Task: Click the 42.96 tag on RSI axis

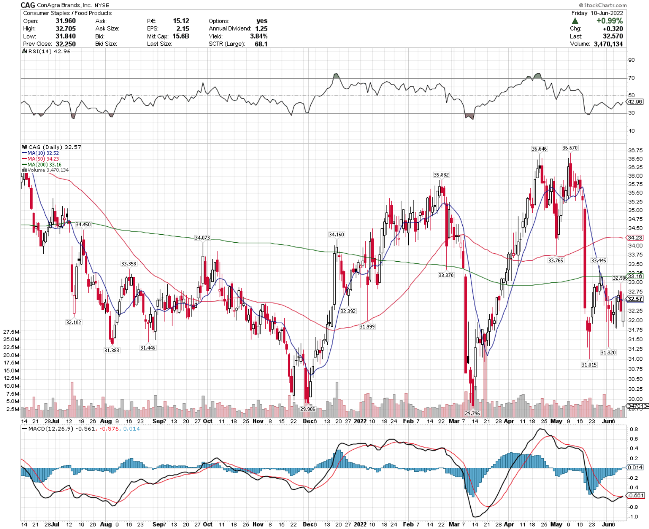Action: (x=635, y=102)
